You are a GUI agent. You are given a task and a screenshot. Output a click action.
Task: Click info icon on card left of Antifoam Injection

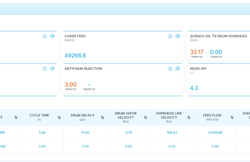point(45,69)
